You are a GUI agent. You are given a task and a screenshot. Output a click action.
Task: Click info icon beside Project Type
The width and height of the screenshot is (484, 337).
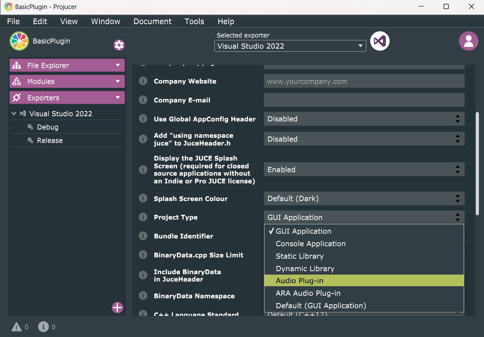point(143,217)
